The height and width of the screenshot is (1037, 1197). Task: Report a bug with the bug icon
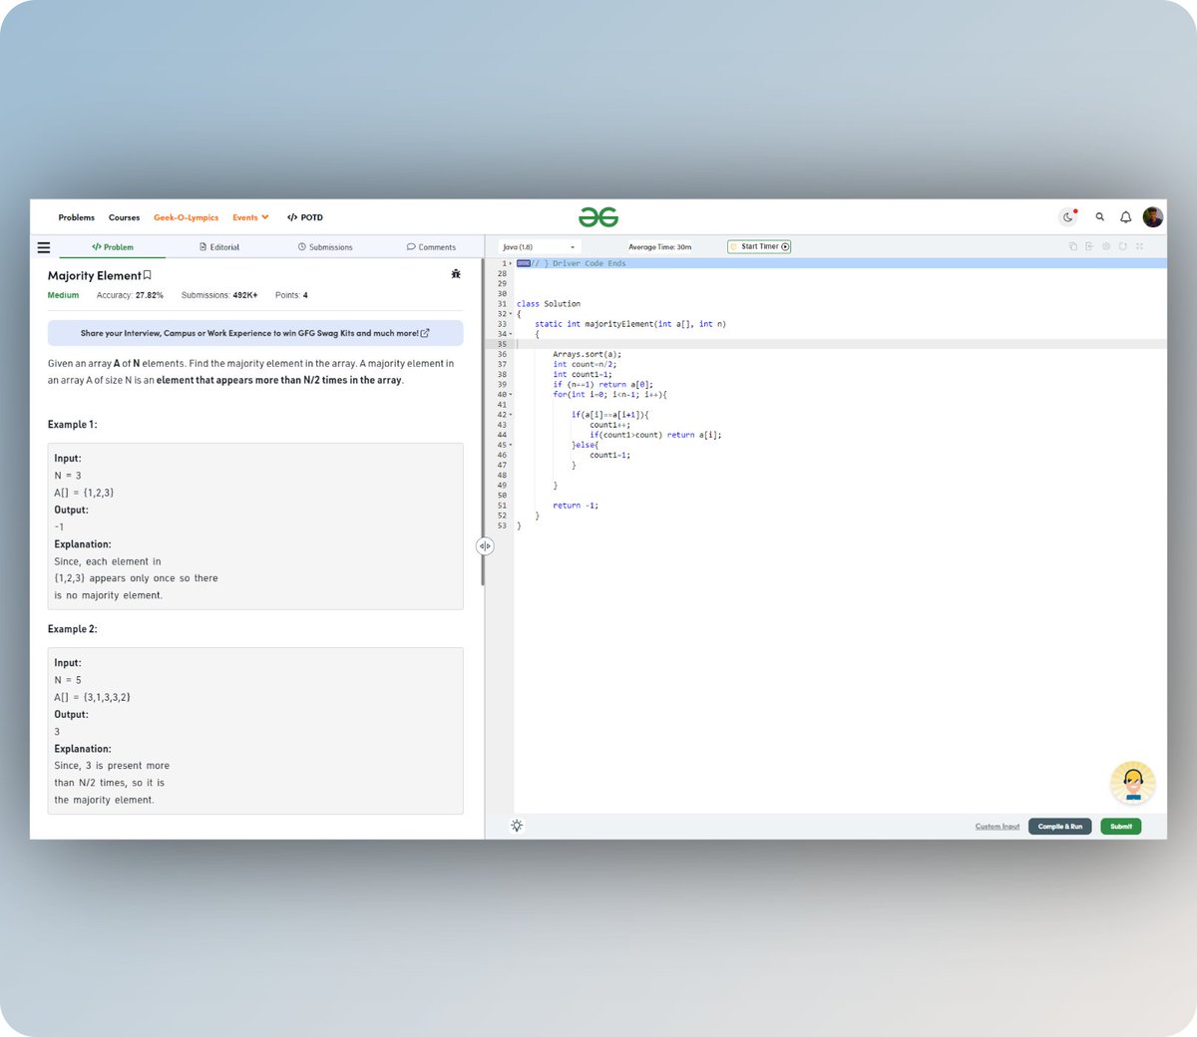(x=456, y=274)
